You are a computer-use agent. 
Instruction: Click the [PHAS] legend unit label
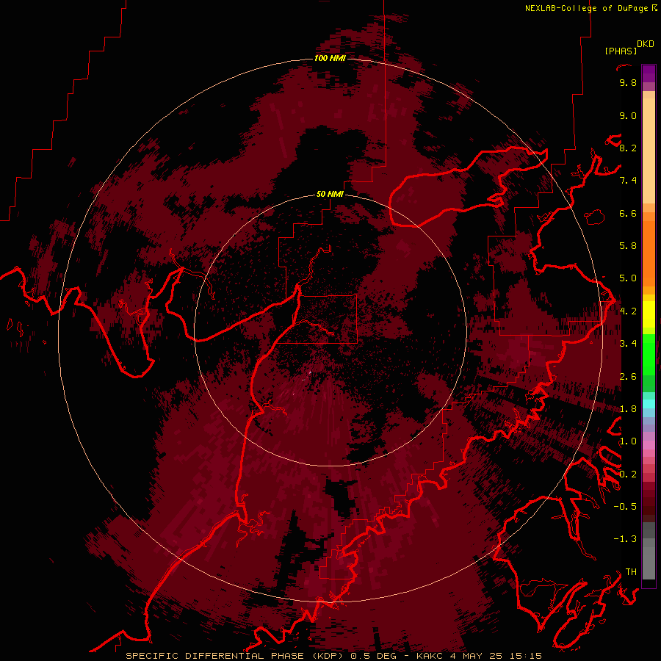coord(621,51)
